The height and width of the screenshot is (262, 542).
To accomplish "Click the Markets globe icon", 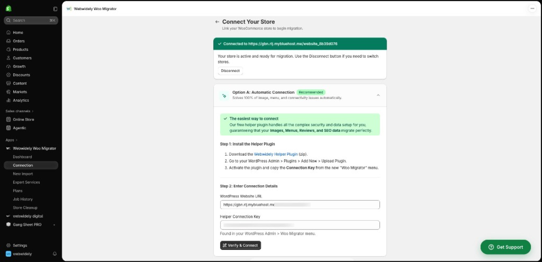I will coord(8,92).
